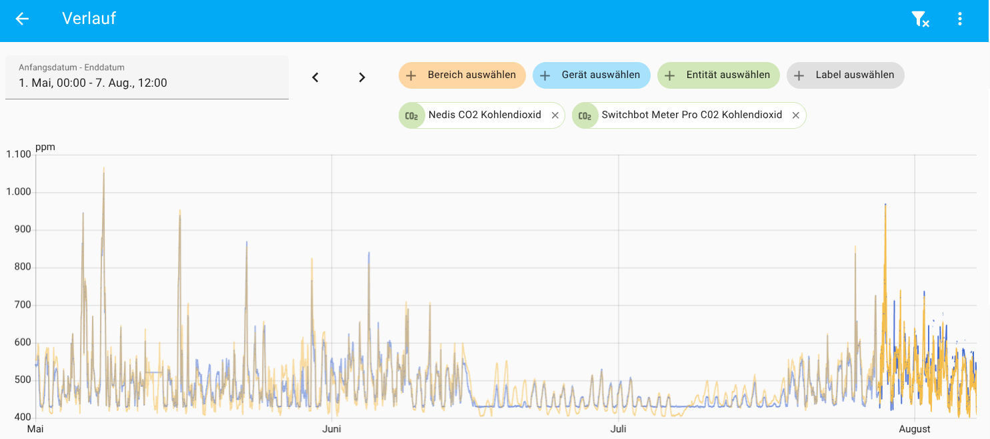Click CO2 icon on Nedis chip

point(412,115)
